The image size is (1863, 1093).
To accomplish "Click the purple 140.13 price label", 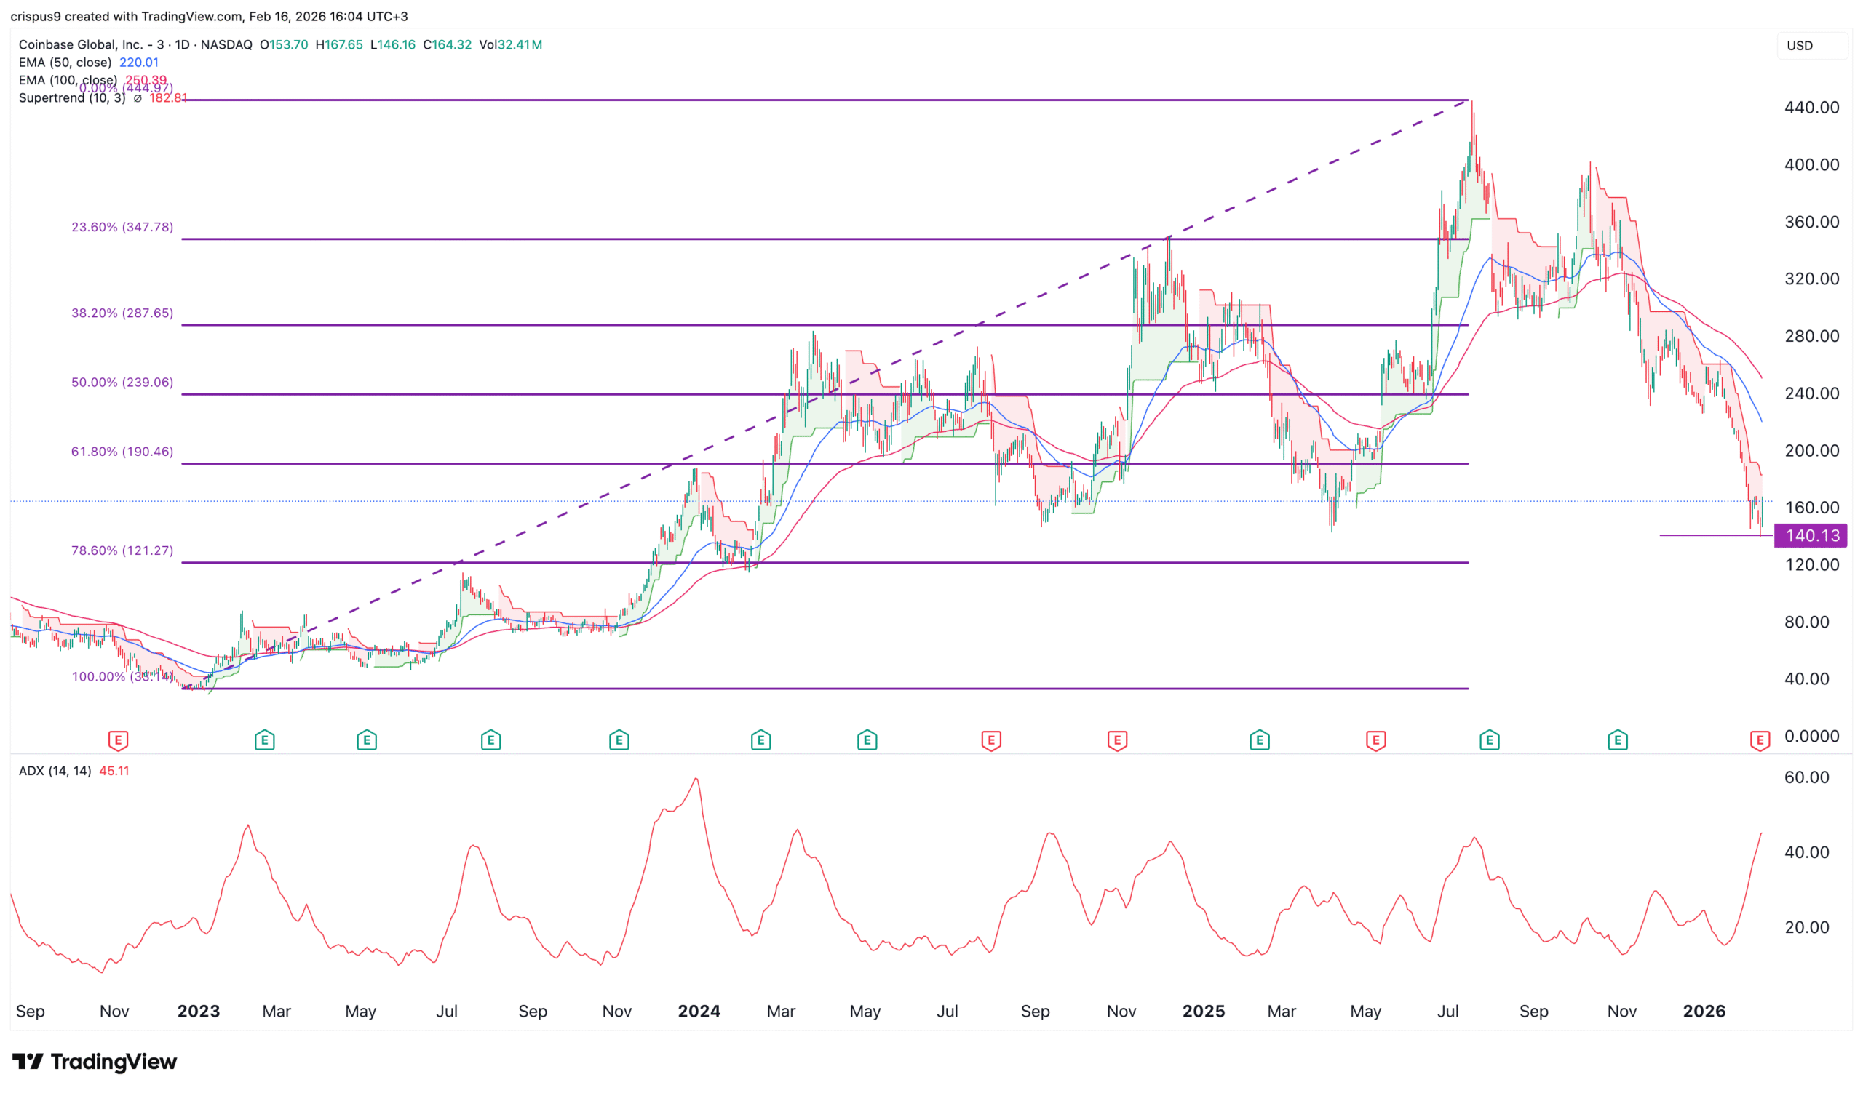I will click(x=1811, y=536).
